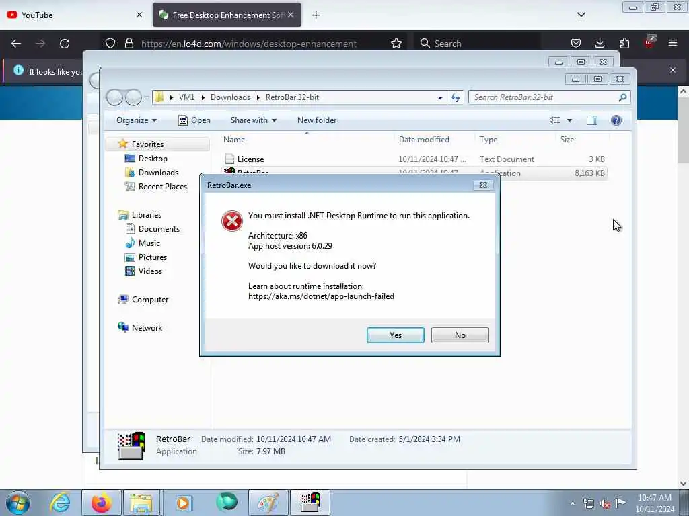Open Firefox Extensions icon
Viewport: 689px width, 516px height.
point(624,44)
